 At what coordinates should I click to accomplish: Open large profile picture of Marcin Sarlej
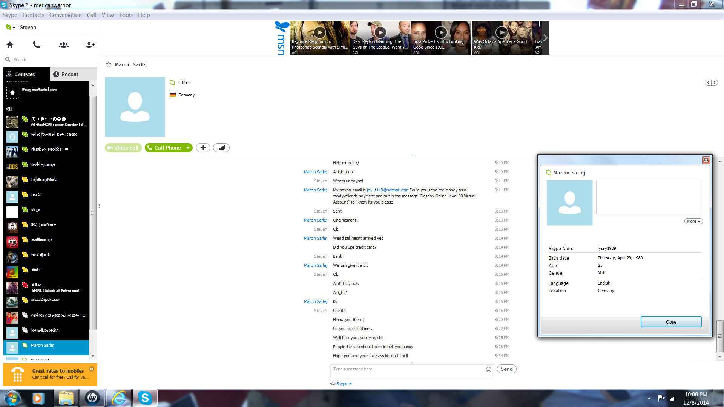coord(135,107)
